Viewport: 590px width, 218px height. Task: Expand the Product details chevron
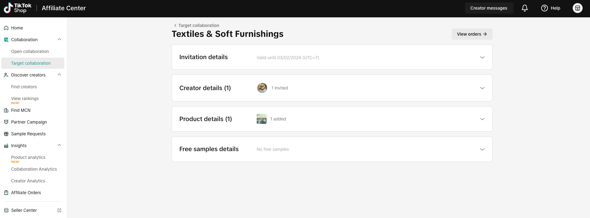point(482,119)
